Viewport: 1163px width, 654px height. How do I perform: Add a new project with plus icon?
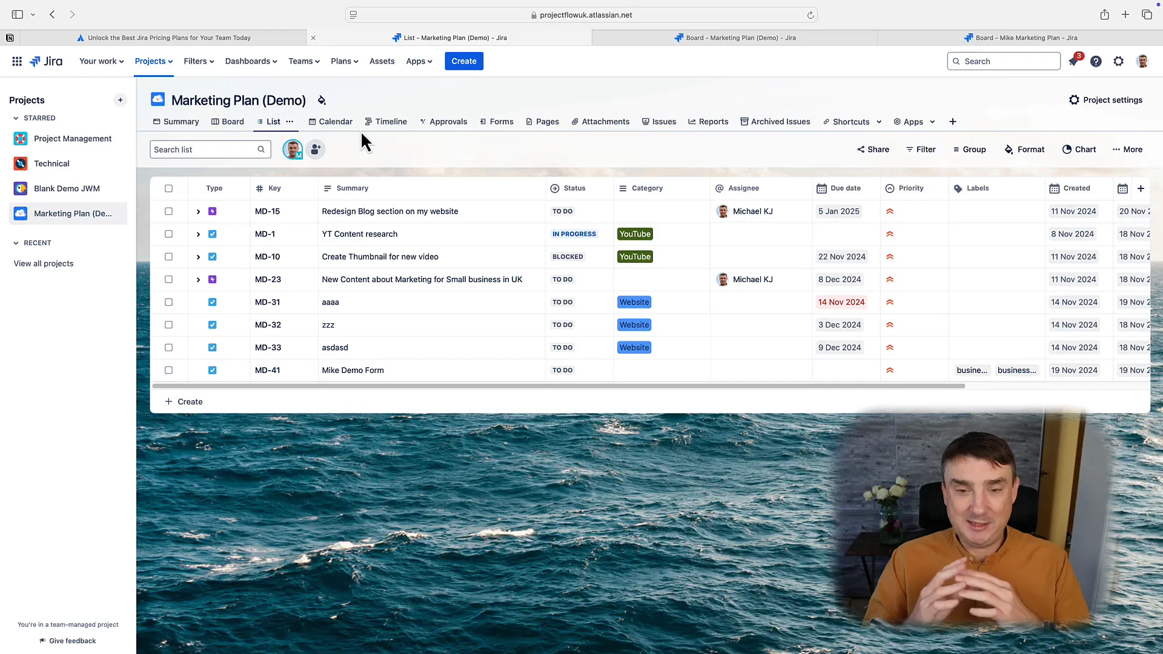click(120, 100)
